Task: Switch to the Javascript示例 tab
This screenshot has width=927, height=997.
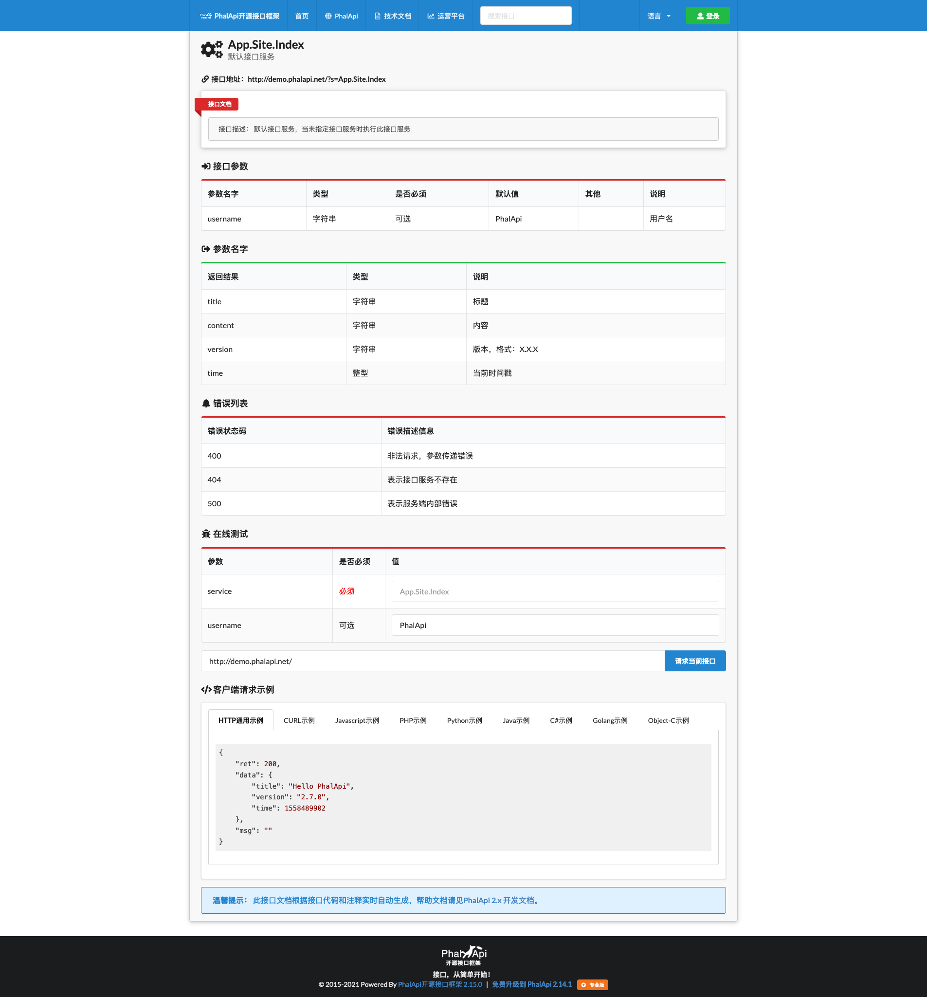Action: [x=357, y=720]
